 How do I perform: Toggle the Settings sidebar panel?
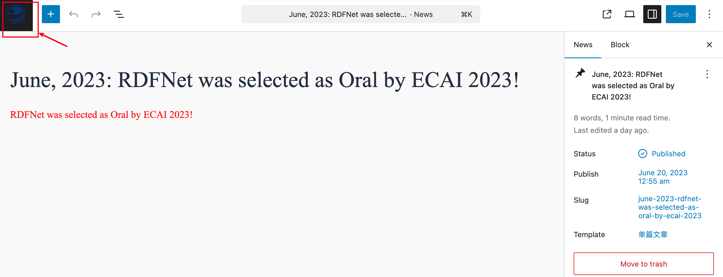[652, 14]
